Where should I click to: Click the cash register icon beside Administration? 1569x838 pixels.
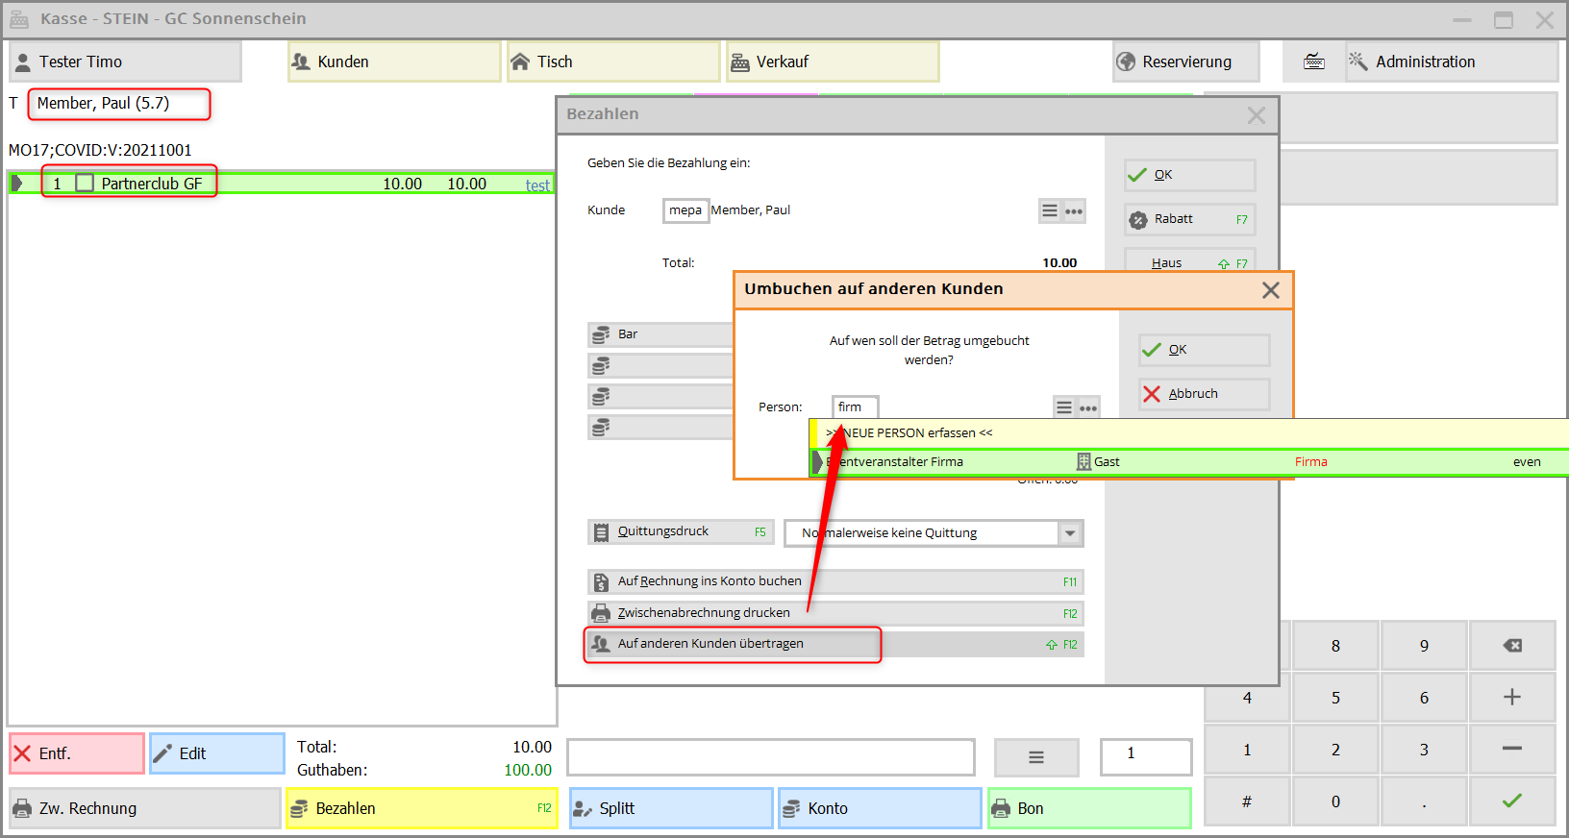(1313, 62)
